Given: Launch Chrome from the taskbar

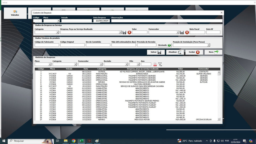Looking at the screenshot, I should 73,141.
